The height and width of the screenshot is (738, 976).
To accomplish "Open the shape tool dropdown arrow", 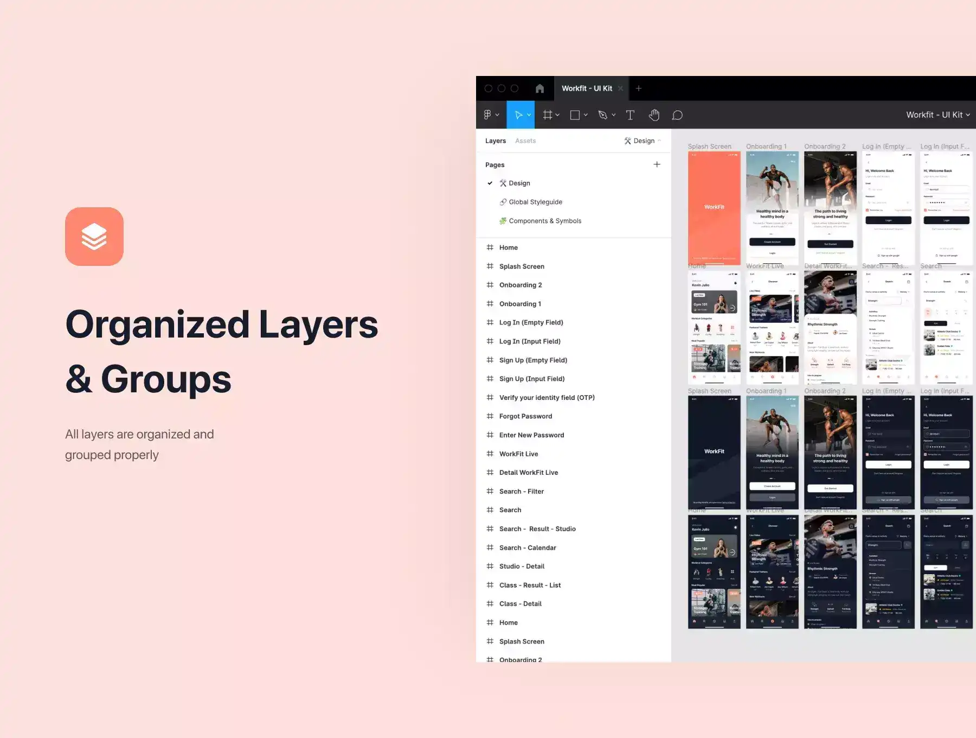I will coord(586,115).
